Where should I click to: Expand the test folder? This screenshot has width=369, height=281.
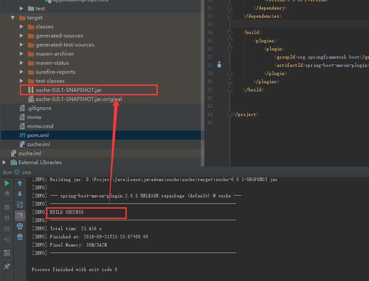(x=22, y=9)
